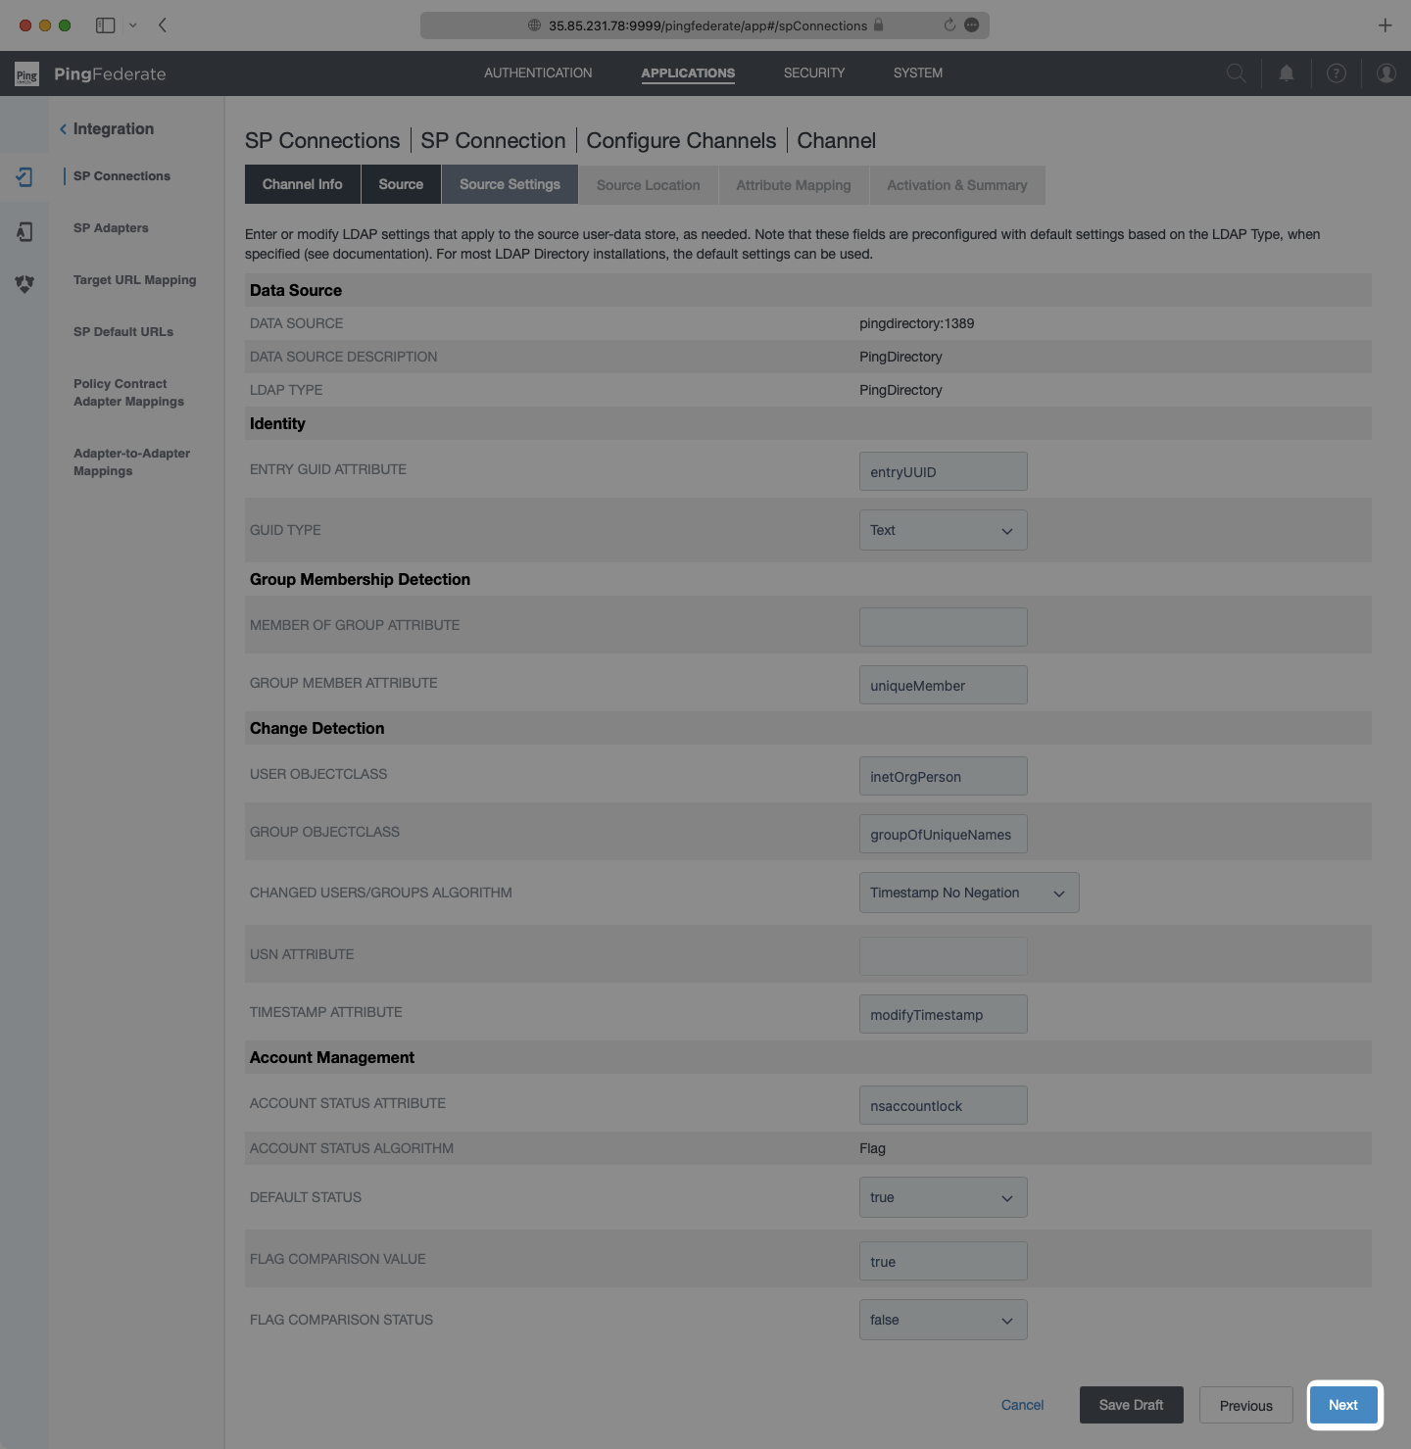This screenshot has width=1411, height=1449.
Task: View notifications via the bell icon
Action: tap(1287, 72)
